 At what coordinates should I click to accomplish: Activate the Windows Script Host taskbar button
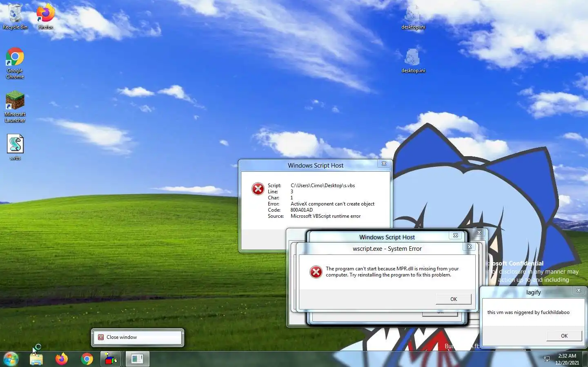pyautogui.click(x=137, y=359)
